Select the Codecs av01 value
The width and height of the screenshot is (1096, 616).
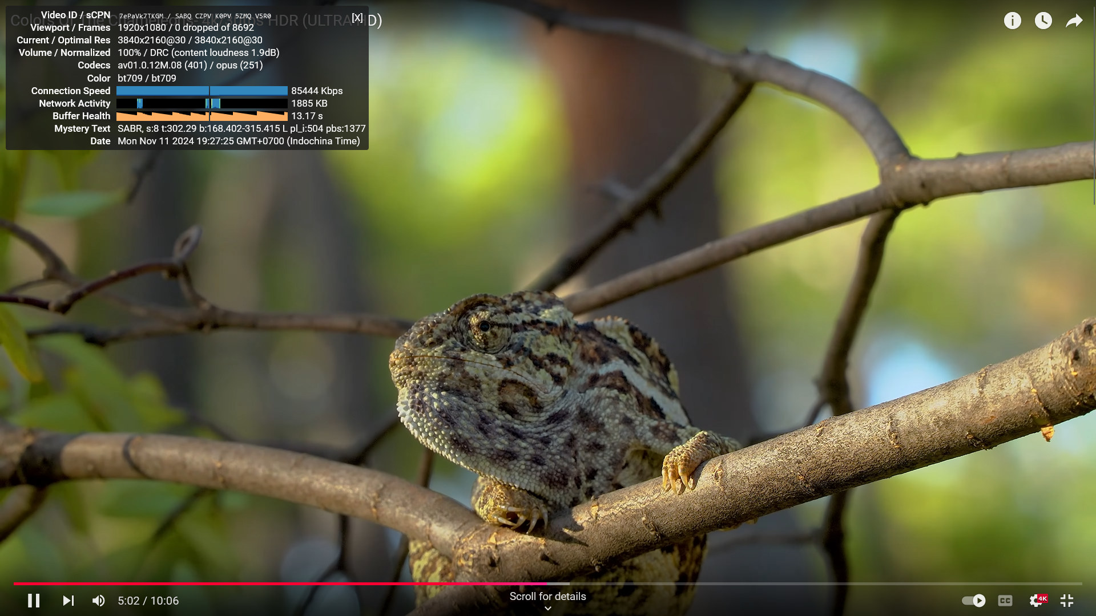[x=190, y=65]
